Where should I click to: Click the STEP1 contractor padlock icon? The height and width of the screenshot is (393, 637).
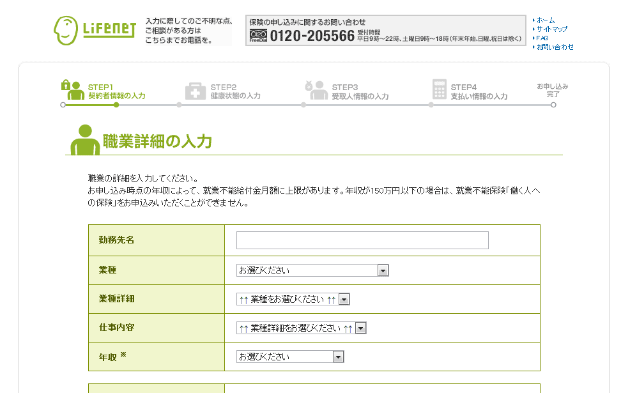[66, 84]
